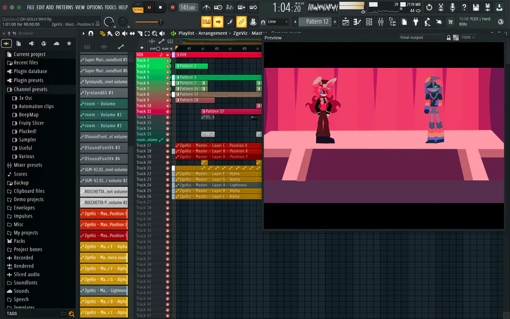Click the Tempo tapper icon

[x=427, y=22]
